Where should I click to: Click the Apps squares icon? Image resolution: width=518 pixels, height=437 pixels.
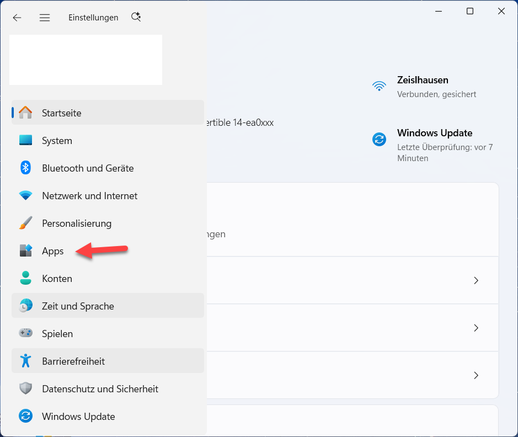25,251
